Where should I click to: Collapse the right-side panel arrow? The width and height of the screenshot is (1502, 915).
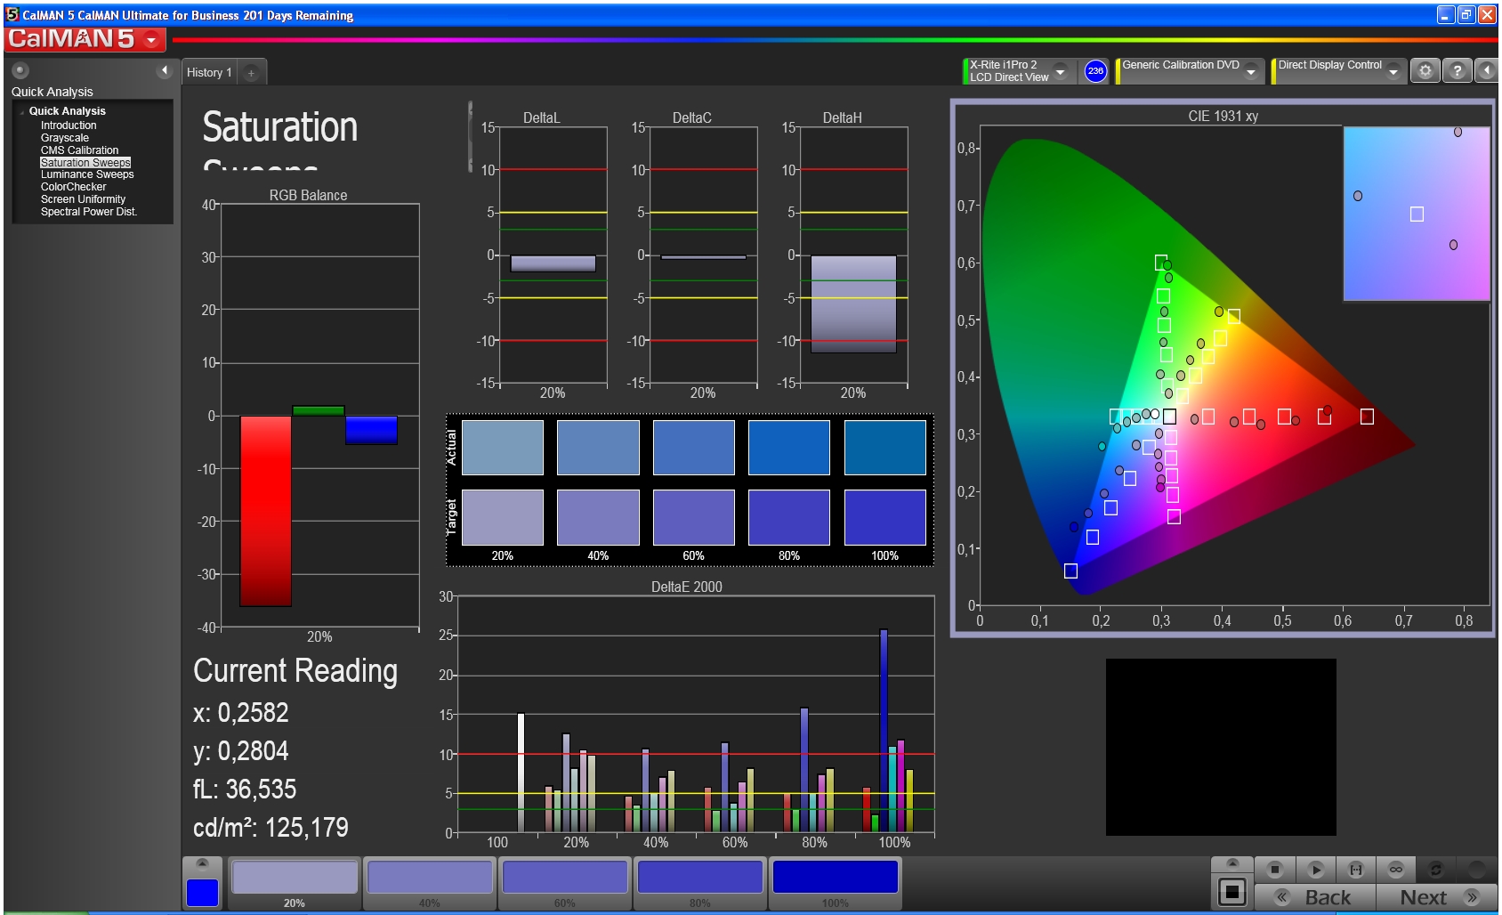coord(1487,71)
